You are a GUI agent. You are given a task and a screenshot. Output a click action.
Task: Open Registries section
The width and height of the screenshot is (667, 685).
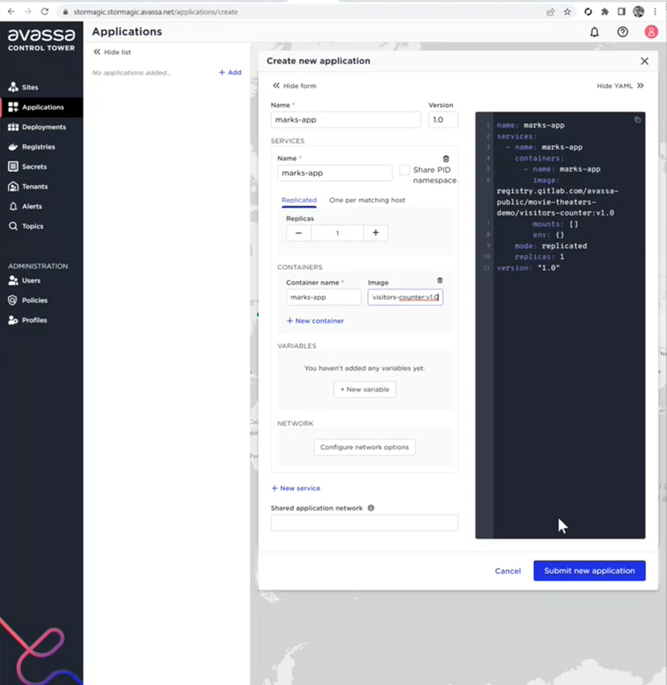pos(32,147)
